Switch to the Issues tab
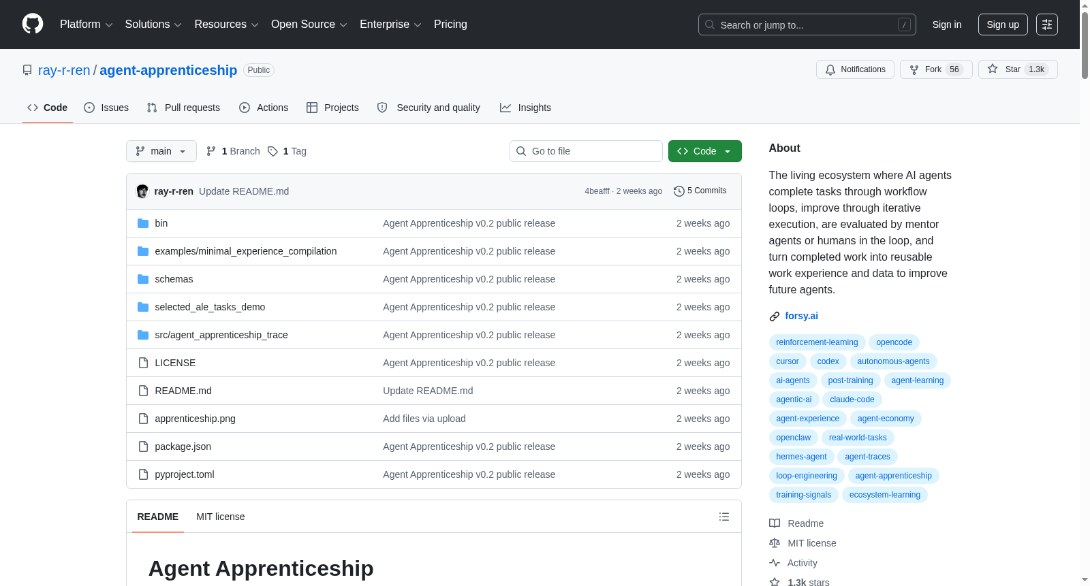Screen dimensions: 1090x586 (106, 108)
